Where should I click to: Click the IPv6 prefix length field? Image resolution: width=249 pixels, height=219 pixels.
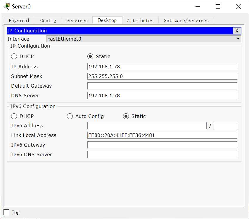click(226, 126)
